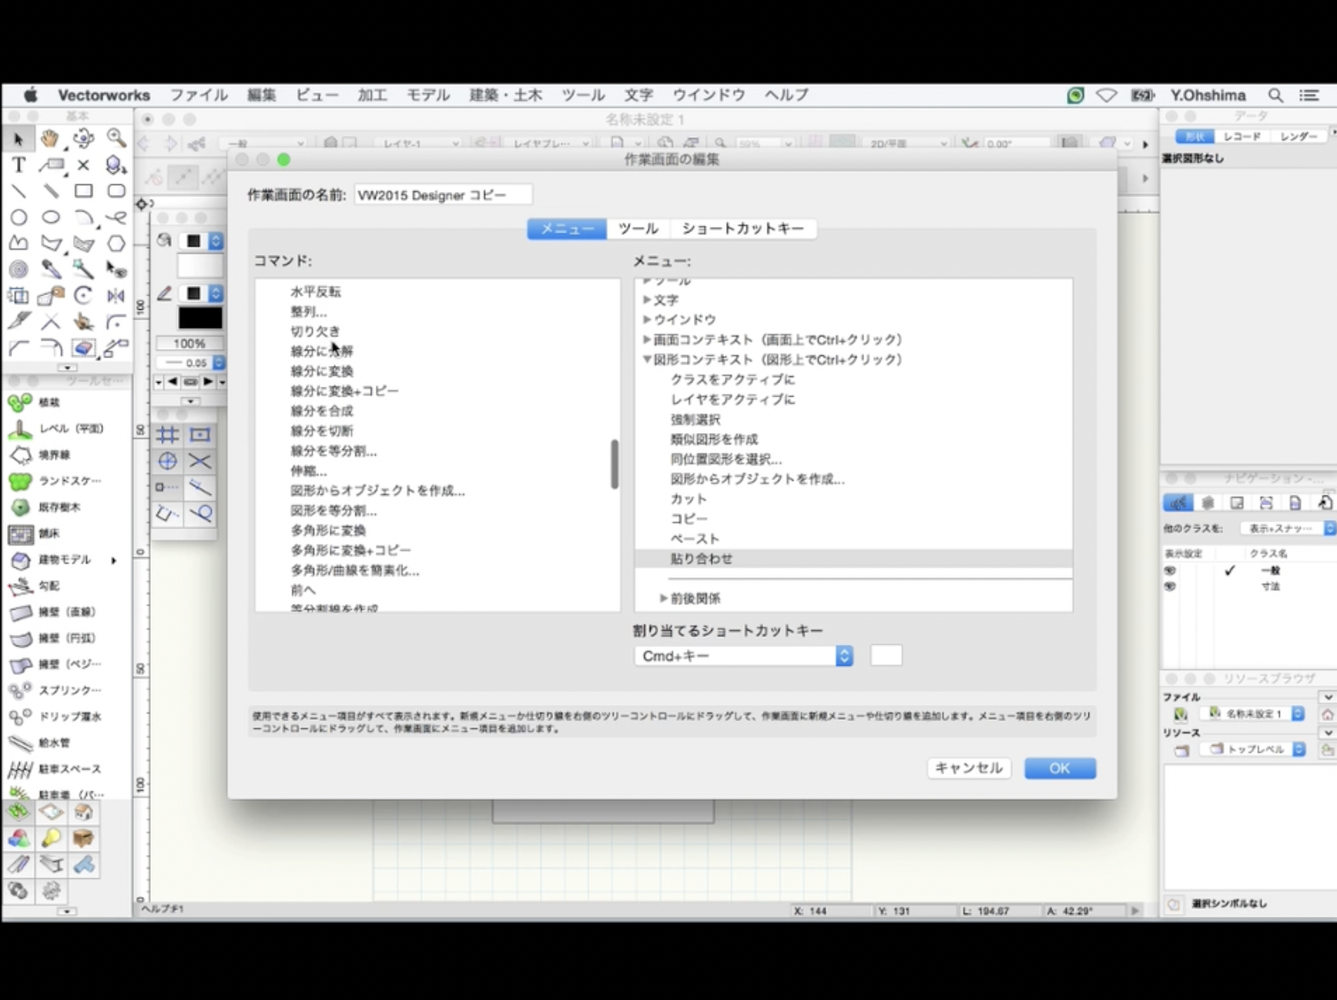
Task: Open the トップレベル resources dropdown
Action: [x=1255, y=749]
